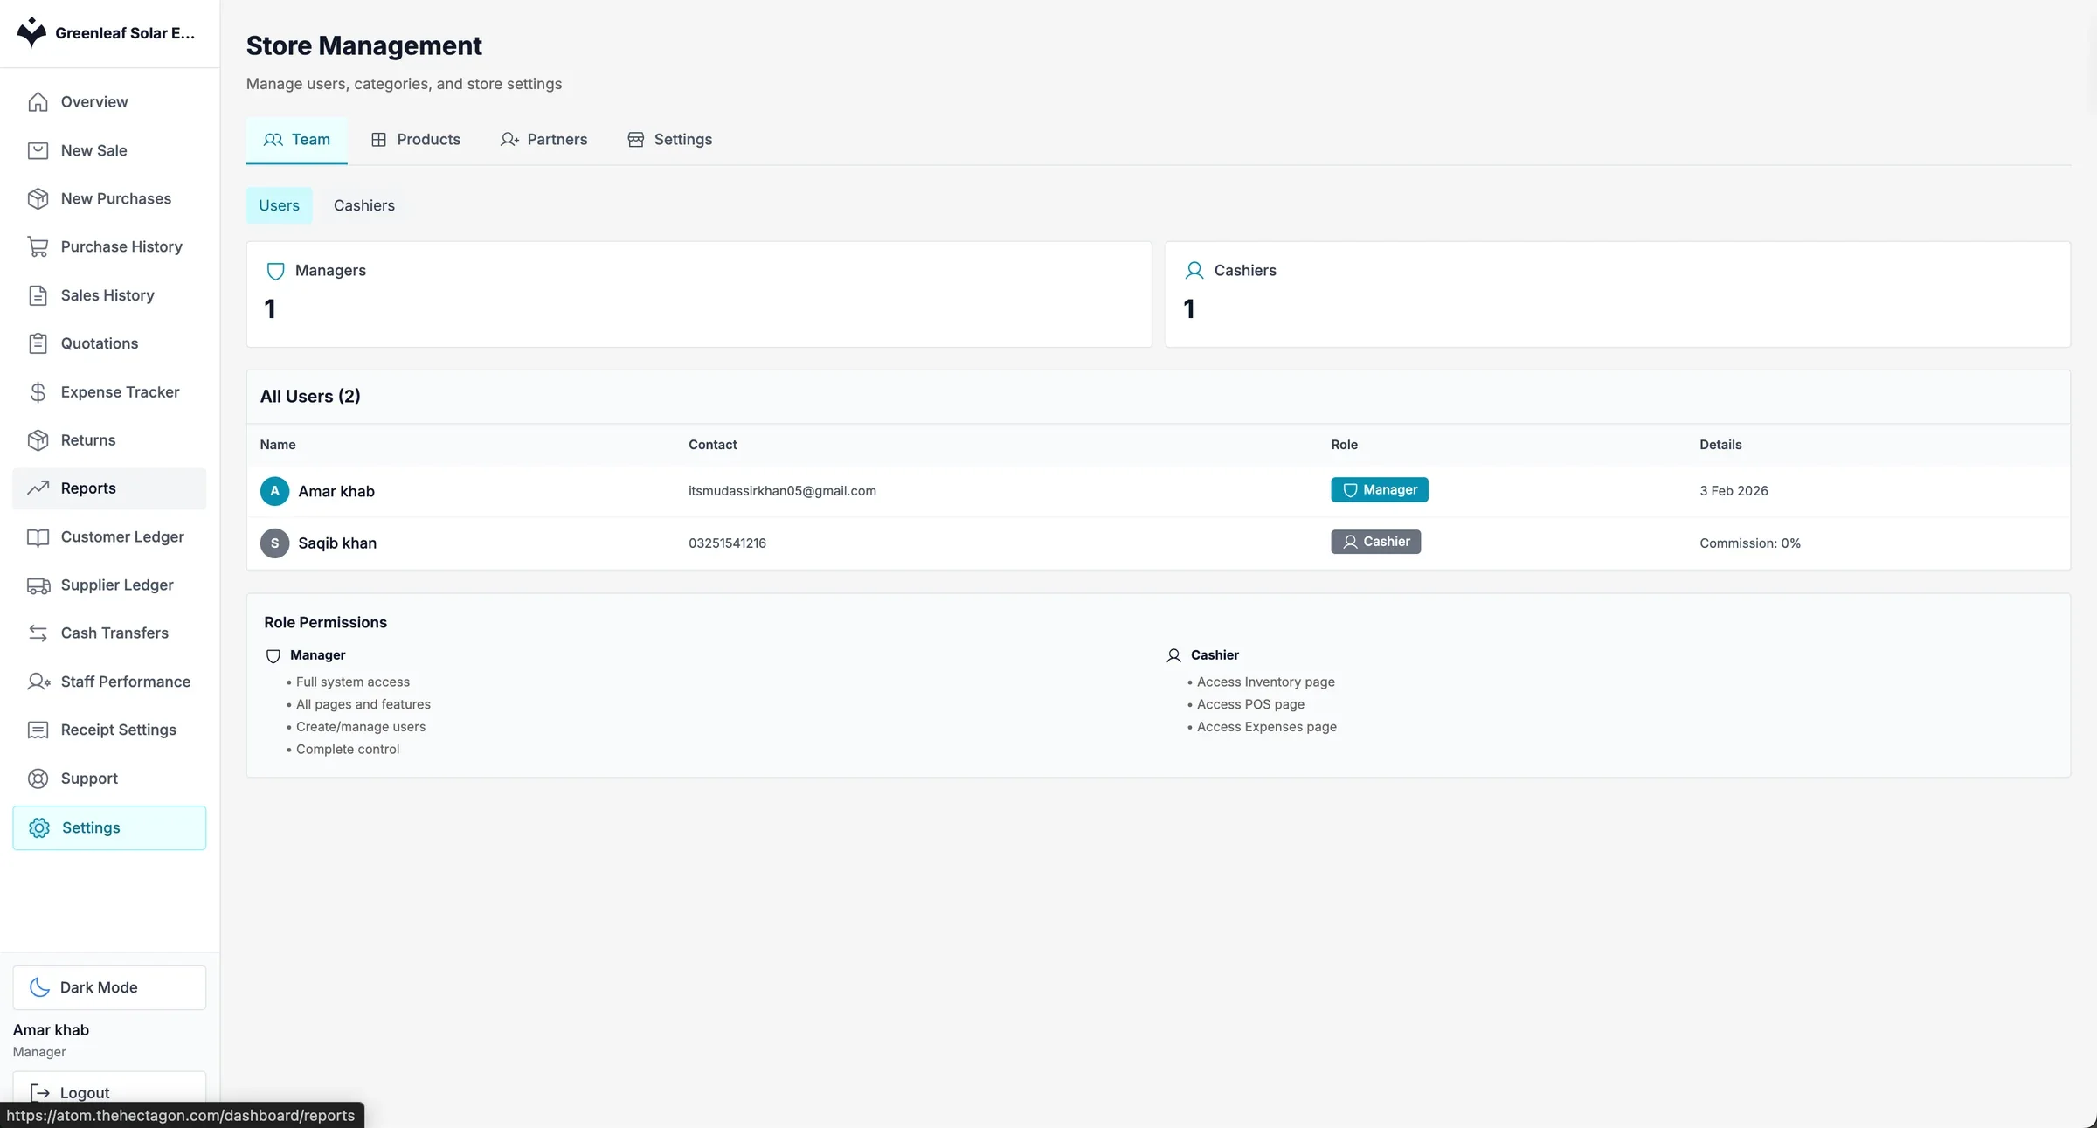Open the Partners tab
Screen dimensions: 2097x1128
pos(543,140)
